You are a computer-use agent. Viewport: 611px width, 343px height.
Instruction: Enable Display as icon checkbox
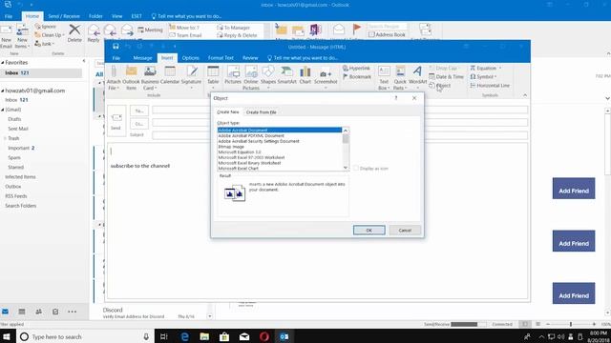click(356, 168)
